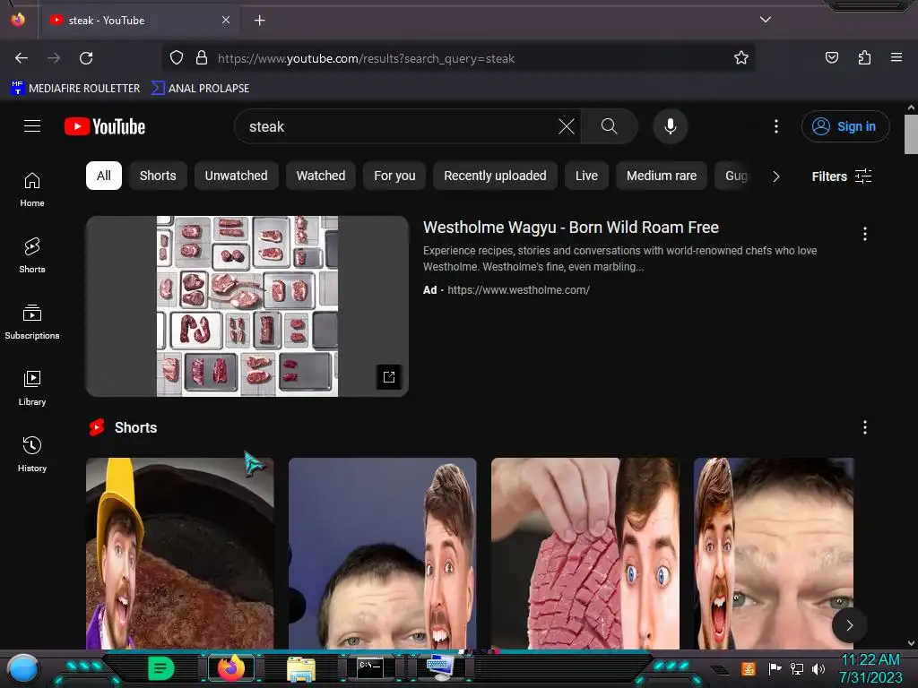Select the All filter chip
The height and width of the screenshot is (688, 918).
coord(104,176)
